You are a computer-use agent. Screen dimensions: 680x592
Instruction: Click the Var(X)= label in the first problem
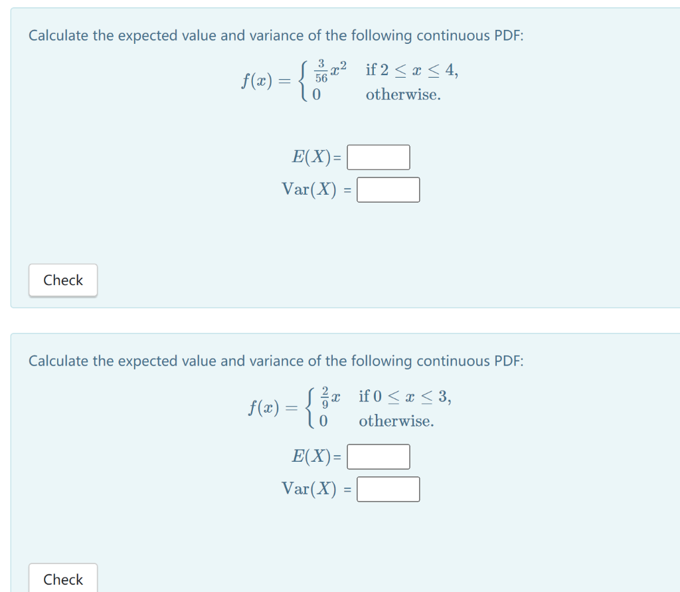(x=314, y=189)
